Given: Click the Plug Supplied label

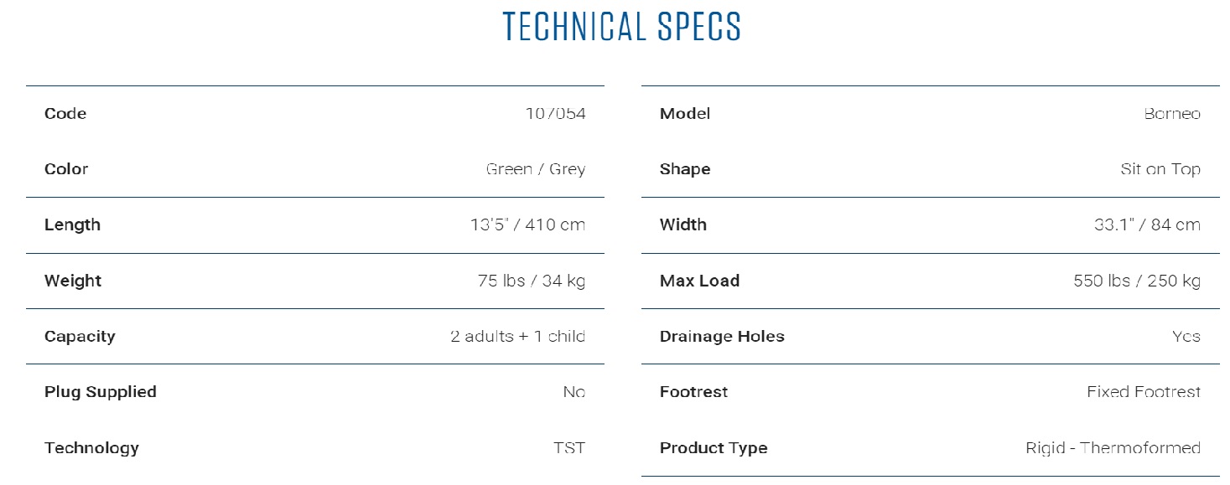Looking at the screenshot, I should coord(101,392).
